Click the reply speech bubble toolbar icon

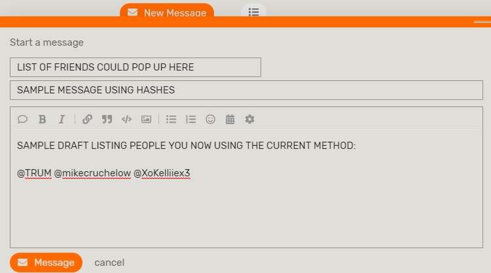coord(22,120)
